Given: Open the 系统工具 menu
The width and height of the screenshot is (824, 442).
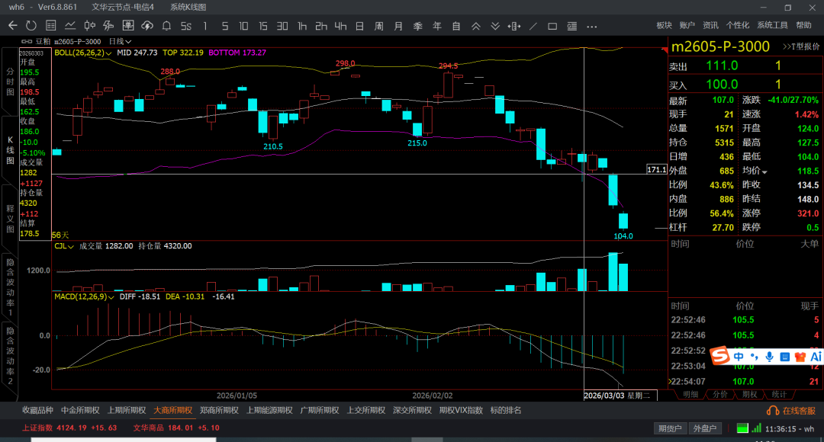Looking at the screenshot, I should 772,26.
